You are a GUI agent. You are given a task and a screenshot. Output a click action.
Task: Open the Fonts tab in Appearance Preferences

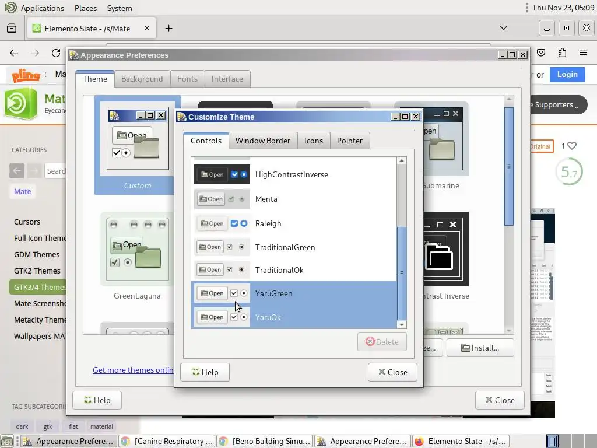tap(187, 79)
